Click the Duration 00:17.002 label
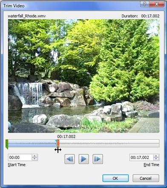Screen dimensions: 167x188 (x=141, y=16)
